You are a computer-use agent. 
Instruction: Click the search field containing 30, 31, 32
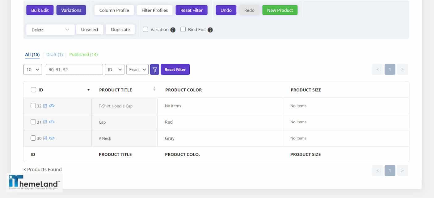tap(74, 69)
